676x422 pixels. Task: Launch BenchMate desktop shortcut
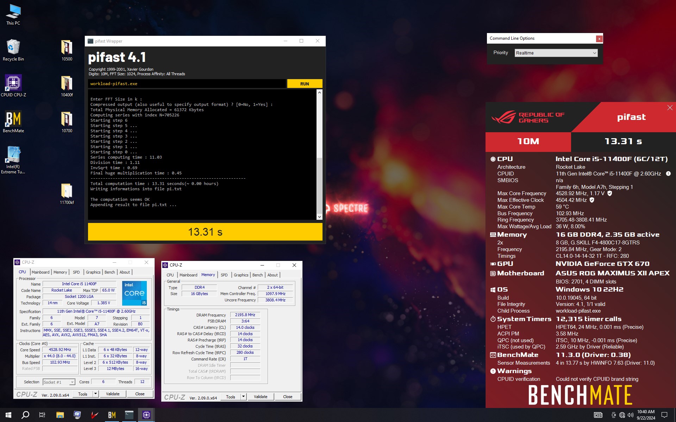click(13, 122)
